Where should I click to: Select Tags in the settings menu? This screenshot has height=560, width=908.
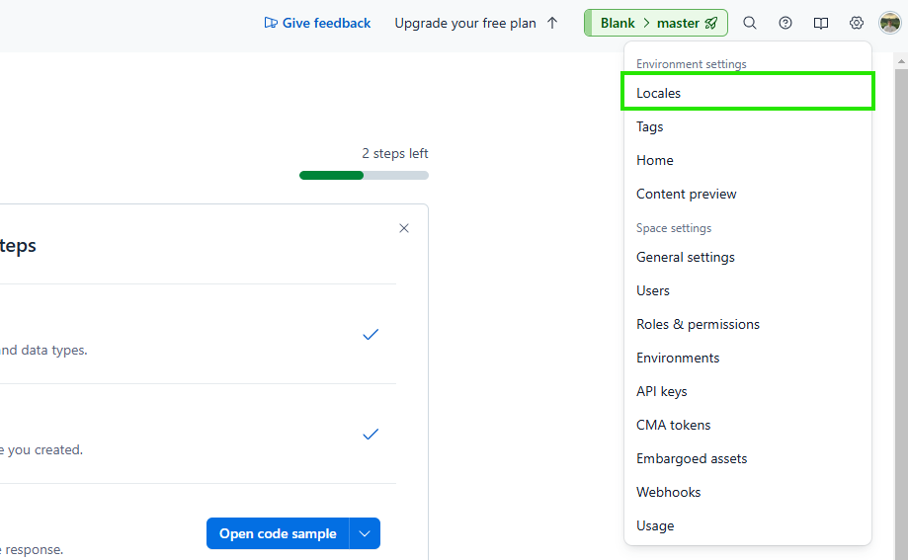click(748, 126)
